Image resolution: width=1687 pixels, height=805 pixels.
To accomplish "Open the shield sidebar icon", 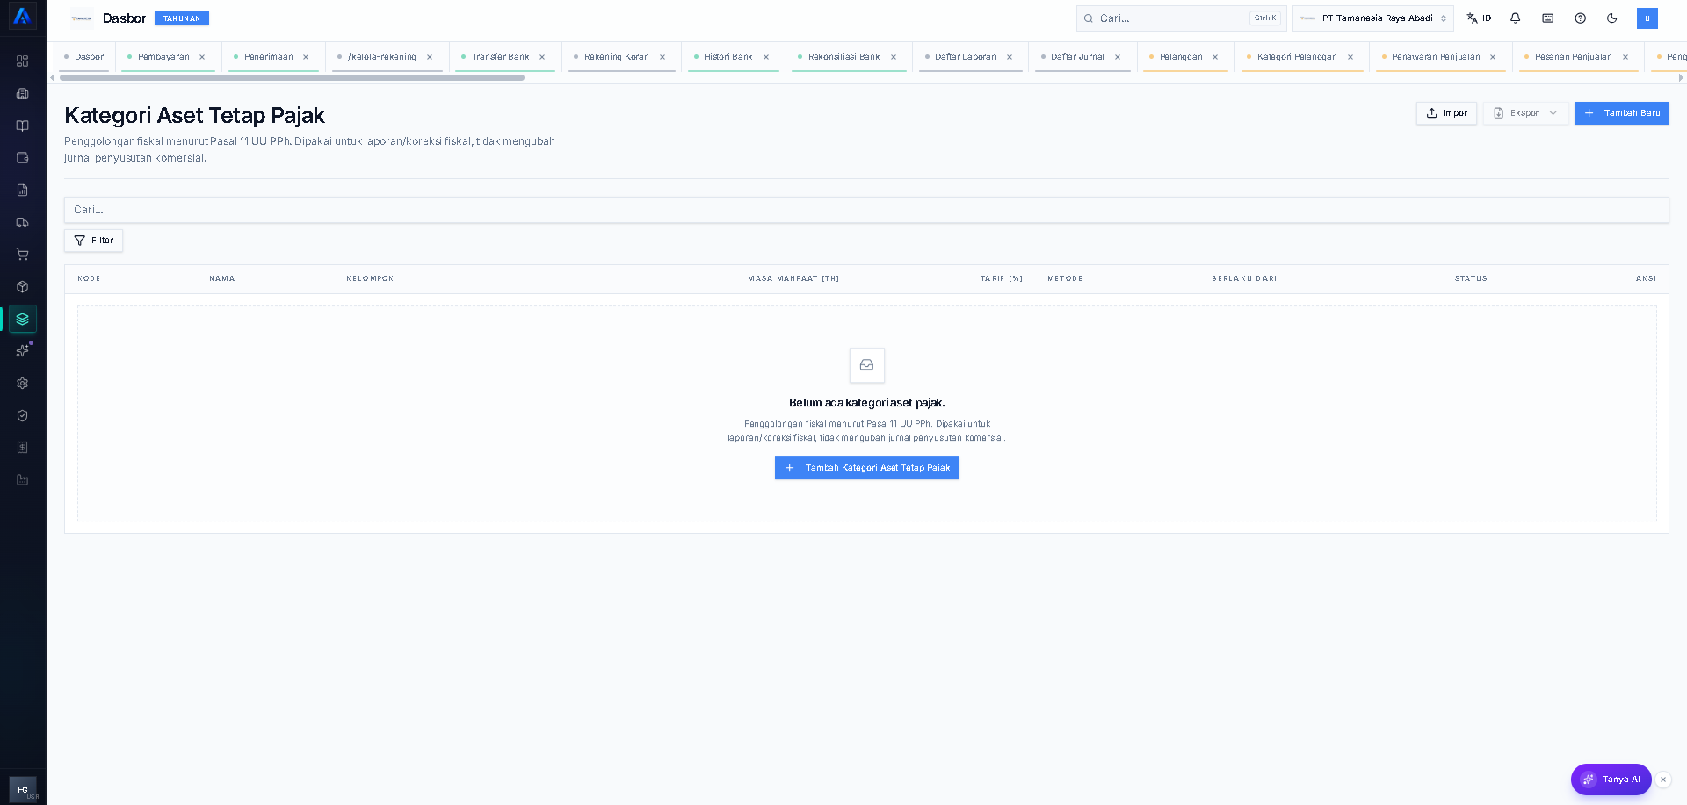I will coord(23,415).
